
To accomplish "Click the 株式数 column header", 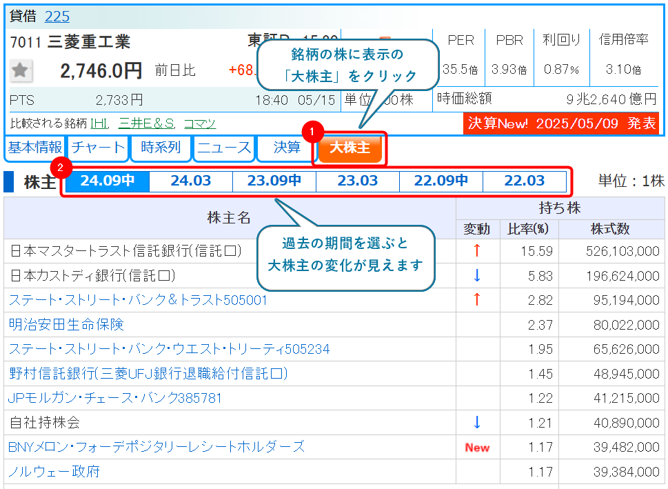I will coord(611,230).
